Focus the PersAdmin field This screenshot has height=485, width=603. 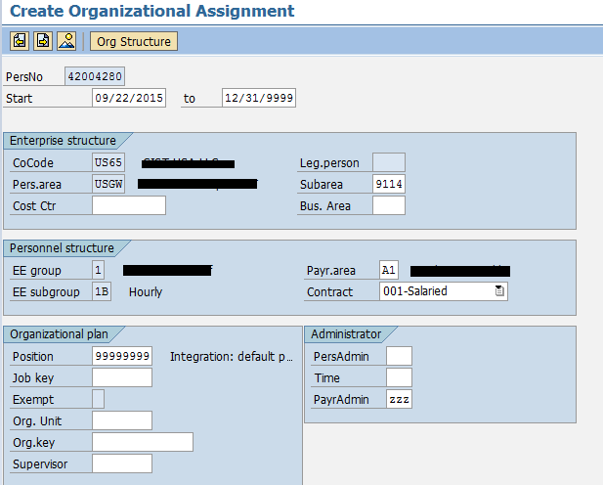point(399,356)
